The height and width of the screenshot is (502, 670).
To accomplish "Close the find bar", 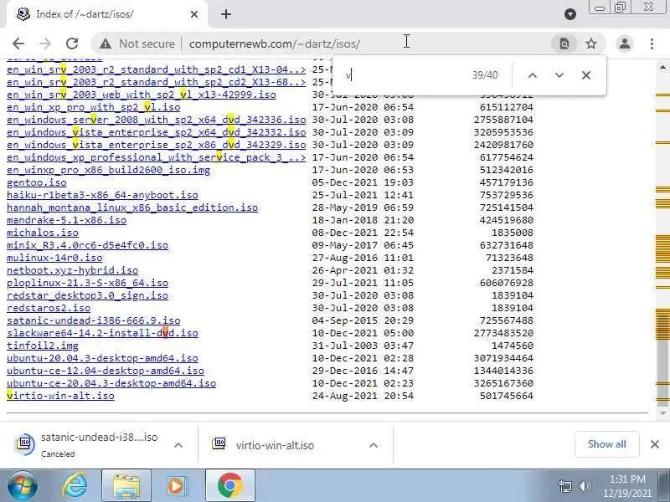I will click(586, 75).
